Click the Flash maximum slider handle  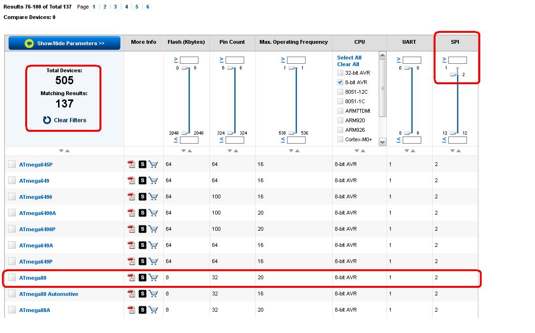[185, 133]
